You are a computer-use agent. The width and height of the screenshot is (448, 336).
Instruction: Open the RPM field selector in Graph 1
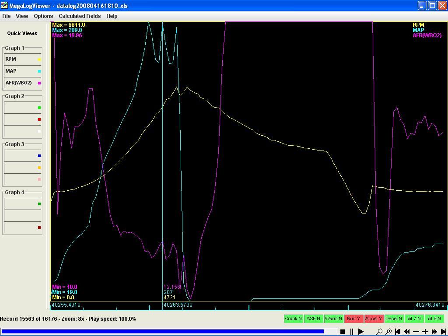pos(22,59)
